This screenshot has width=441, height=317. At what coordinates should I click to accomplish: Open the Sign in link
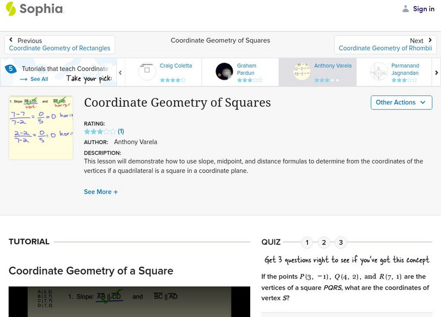tap(423, 9)
